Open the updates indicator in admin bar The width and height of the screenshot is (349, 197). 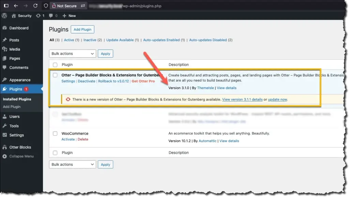(x=40, y=16)
